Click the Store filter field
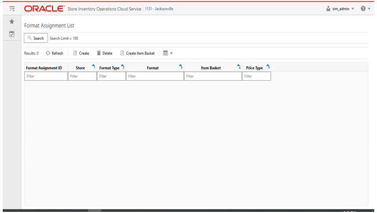 82,76
